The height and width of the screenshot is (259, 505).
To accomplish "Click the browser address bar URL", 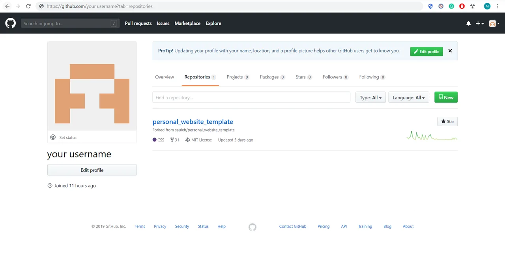I will pos(99,6).
